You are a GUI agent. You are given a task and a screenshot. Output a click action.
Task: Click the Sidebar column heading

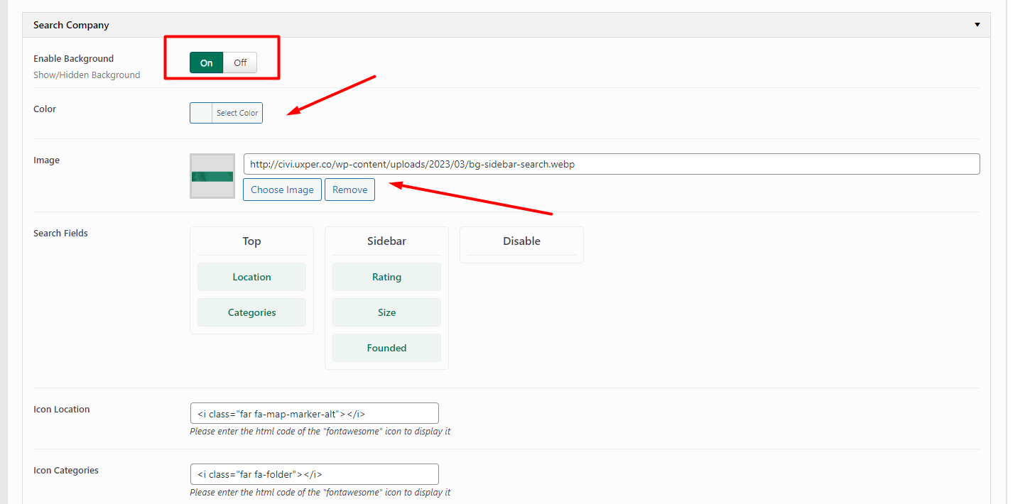[386, 241]
